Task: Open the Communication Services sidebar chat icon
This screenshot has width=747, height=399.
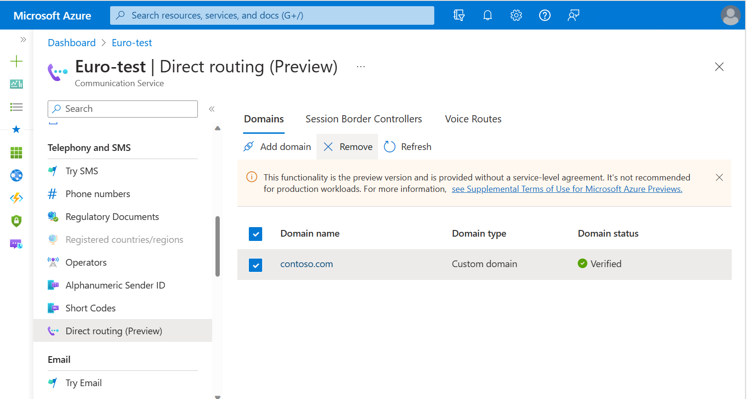Action: click(x=16, y=244)
